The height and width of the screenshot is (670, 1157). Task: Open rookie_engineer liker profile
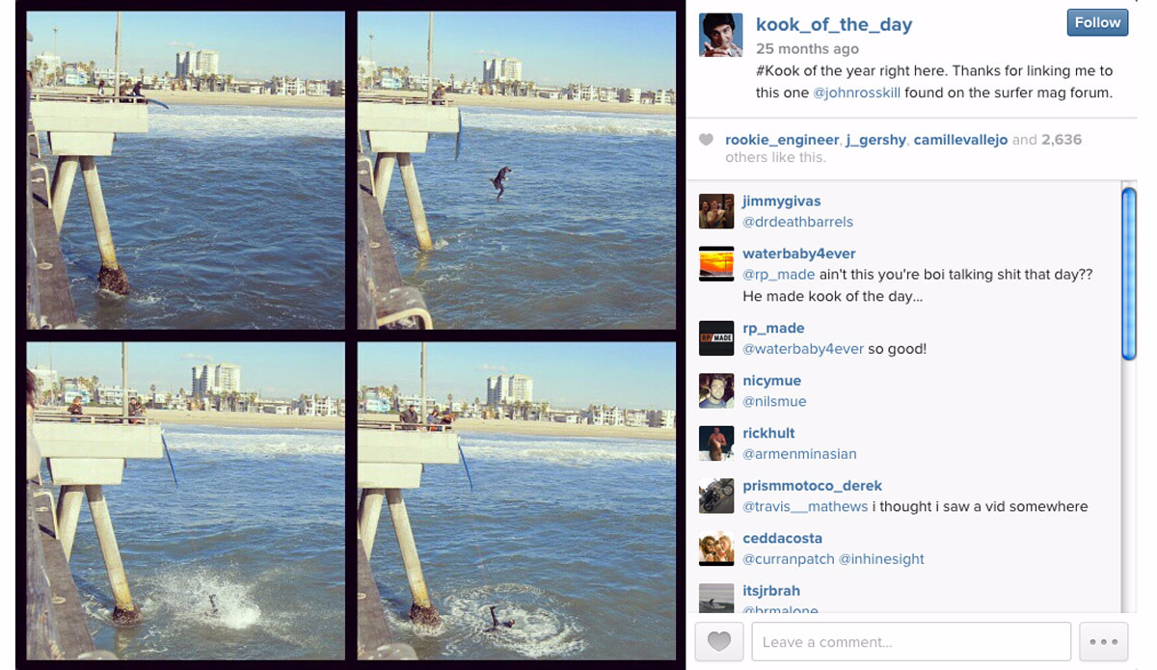[782, 140]
